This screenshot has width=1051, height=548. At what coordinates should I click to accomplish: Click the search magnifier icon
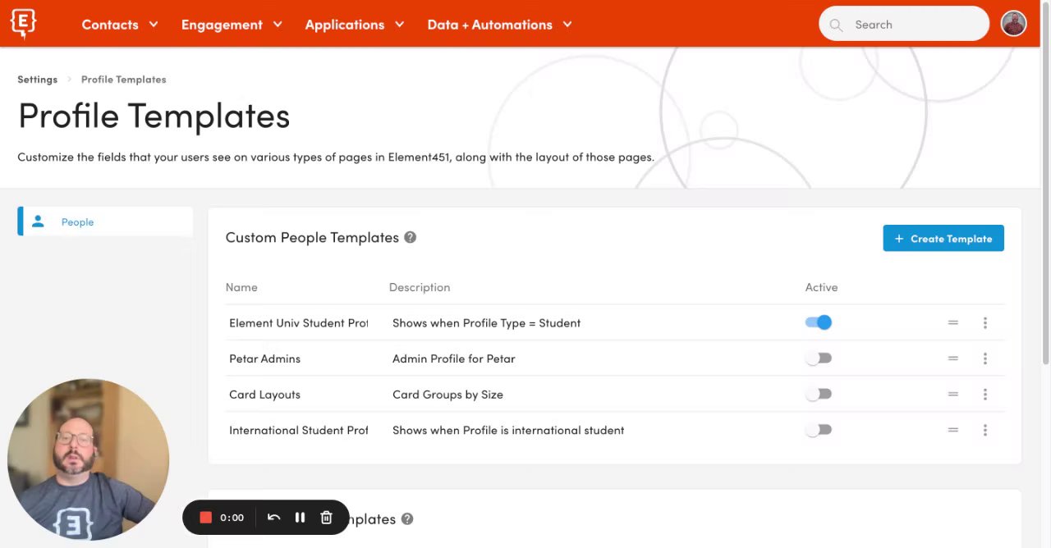836,25
